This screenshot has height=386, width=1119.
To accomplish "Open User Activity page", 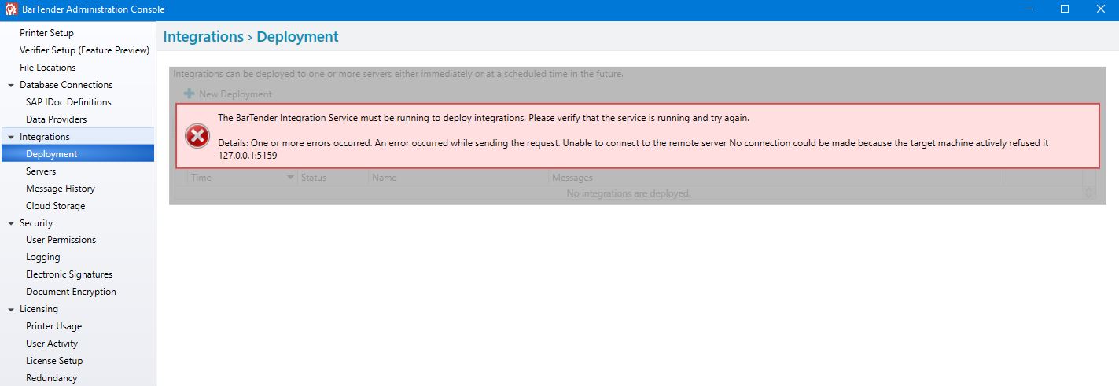I will click(52, 344).
